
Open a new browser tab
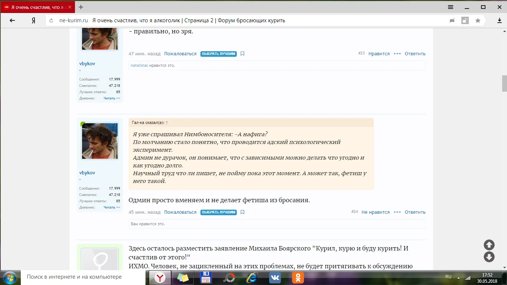point(81,7)
